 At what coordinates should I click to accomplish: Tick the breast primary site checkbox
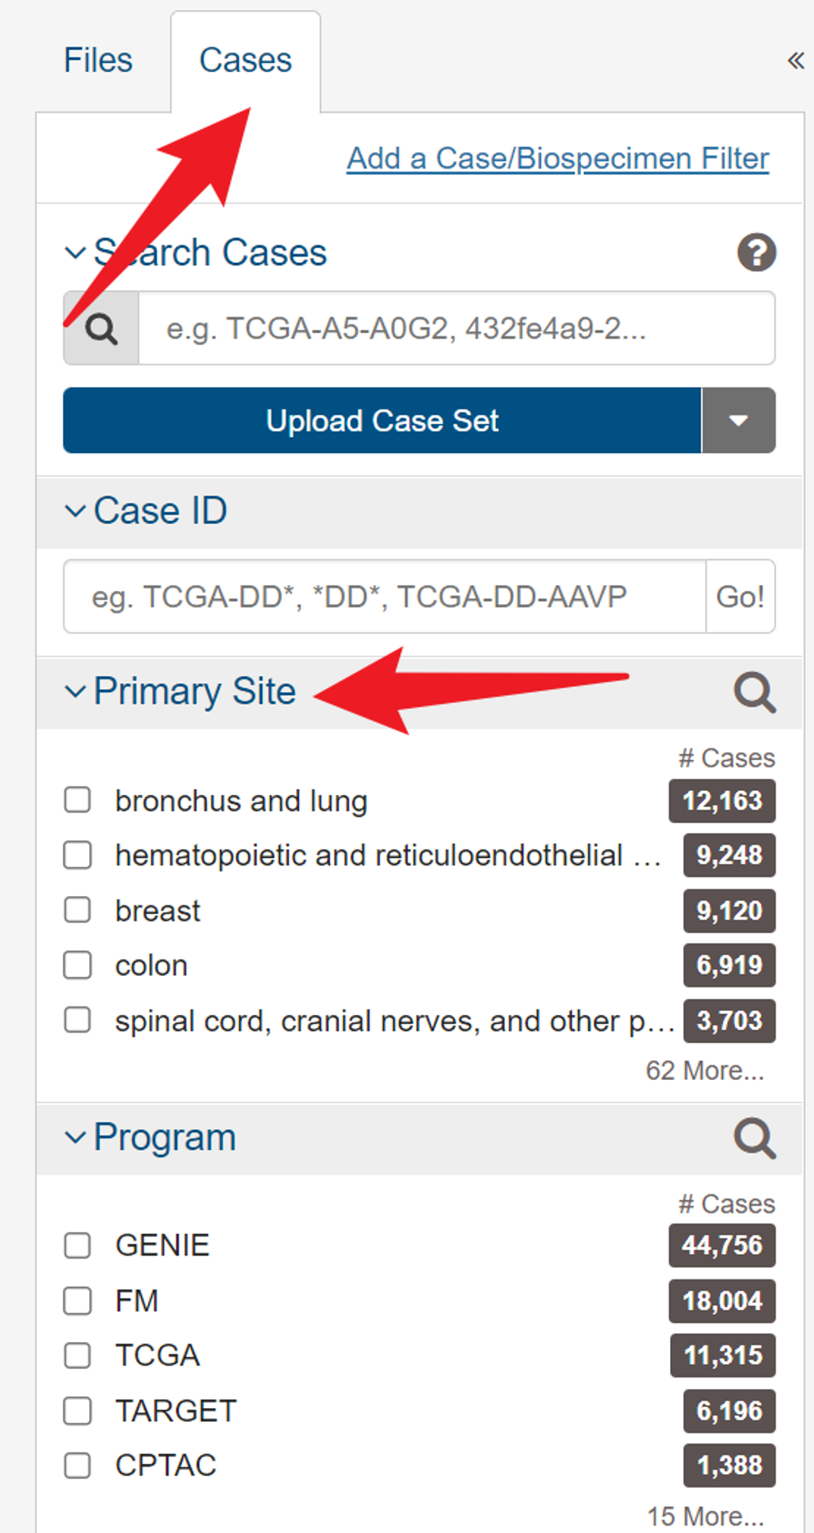77,910
